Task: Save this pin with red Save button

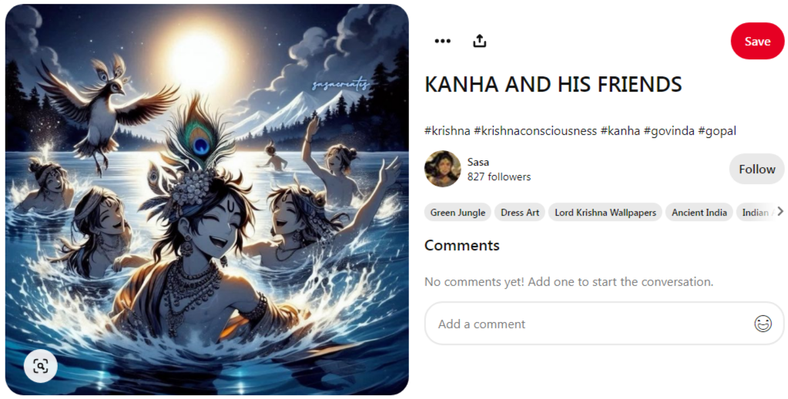Action: 757,41
